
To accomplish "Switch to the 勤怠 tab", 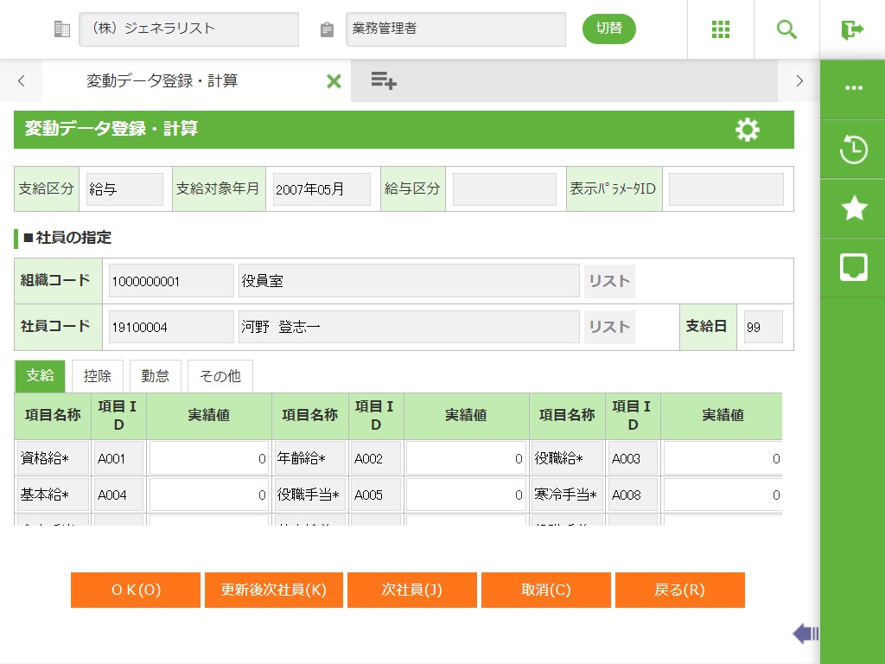I will [x=156, y=376].
